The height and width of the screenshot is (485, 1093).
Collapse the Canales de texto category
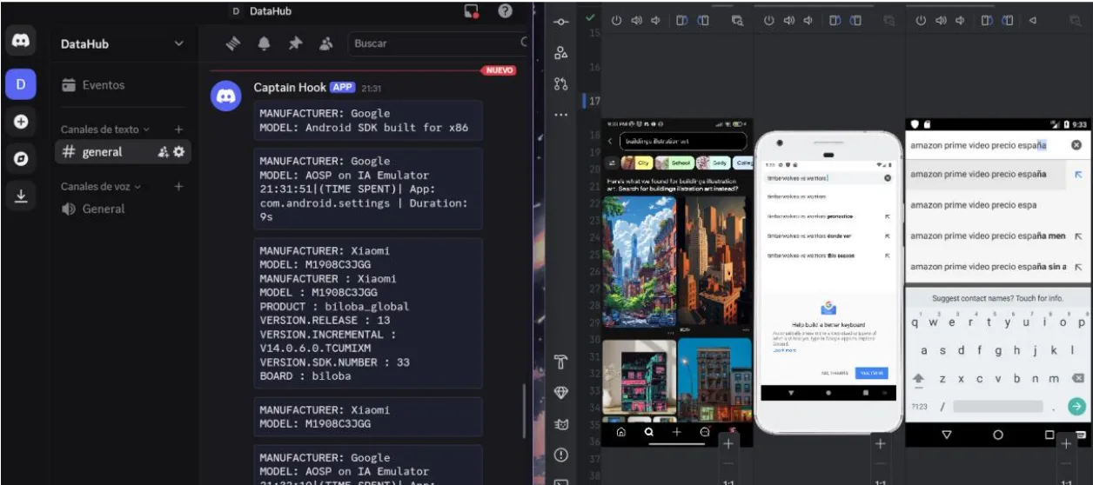tap(105, 130)
